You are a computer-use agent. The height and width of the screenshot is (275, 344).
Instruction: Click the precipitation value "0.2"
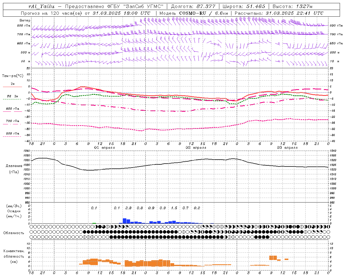click(197, 208)
